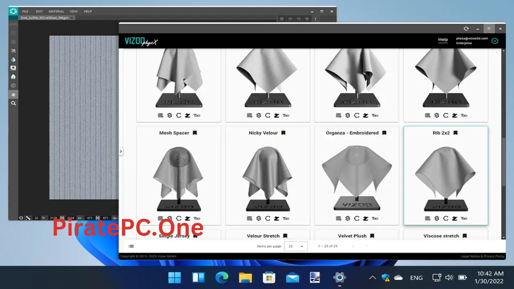Viewport: 514px width, 289px height.
Task: Click the striped export icon under Mesh Spacer
Action: click(161, 218)
